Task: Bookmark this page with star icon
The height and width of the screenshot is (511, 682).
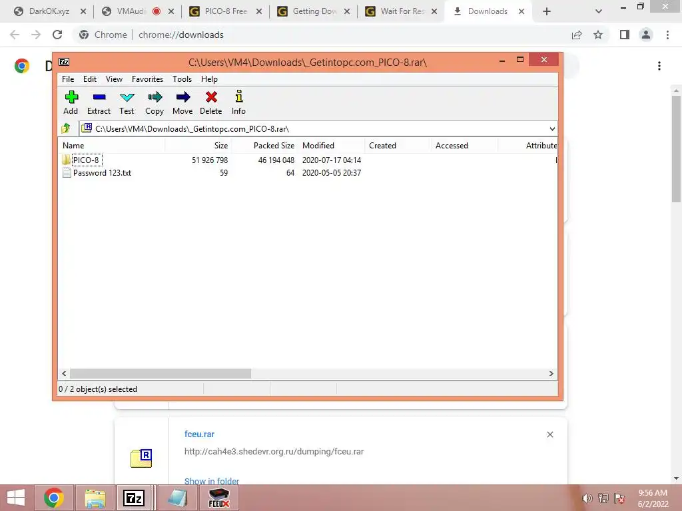Action: pyautogui.click(x=598, y=35)
